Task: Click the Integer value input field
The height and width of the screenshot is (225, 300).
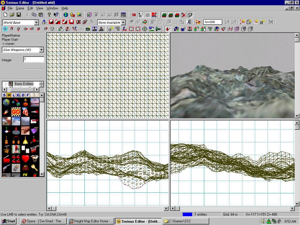Action: 34,59
